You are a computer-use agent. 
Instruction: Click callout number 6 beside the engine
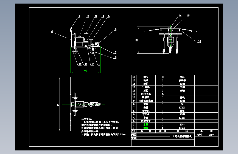pos(116,29)
